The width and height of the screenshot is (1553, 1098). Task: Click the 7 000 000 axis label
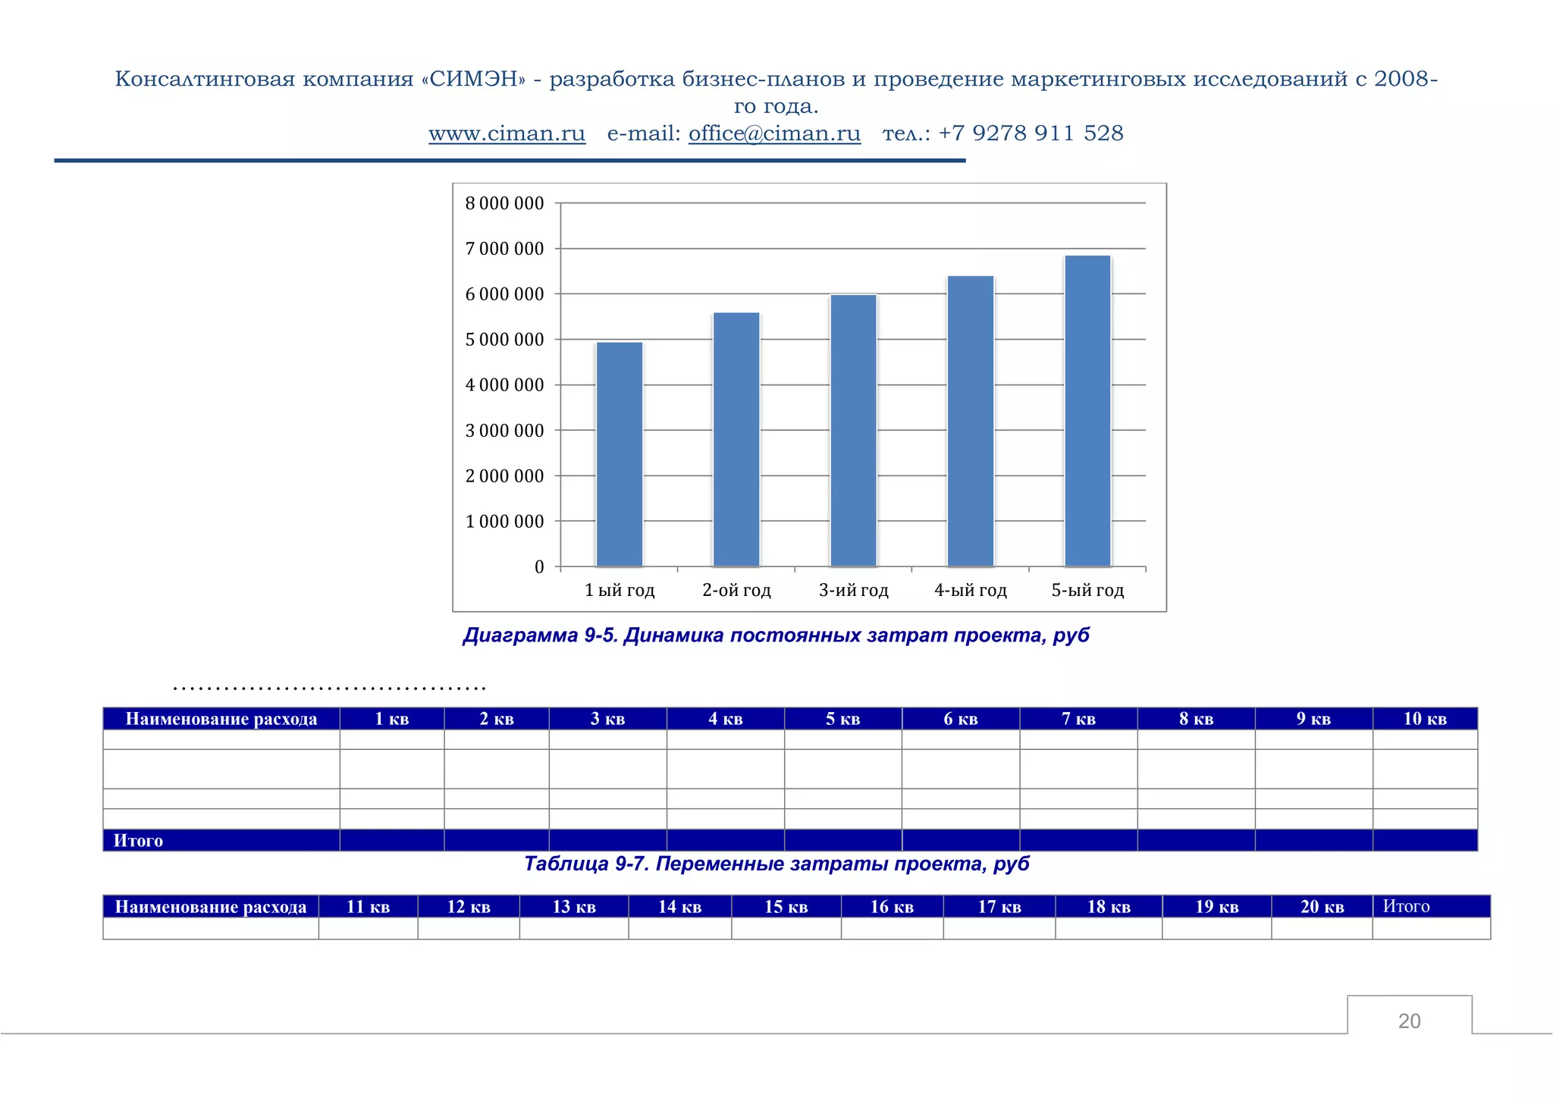(504, 249)
